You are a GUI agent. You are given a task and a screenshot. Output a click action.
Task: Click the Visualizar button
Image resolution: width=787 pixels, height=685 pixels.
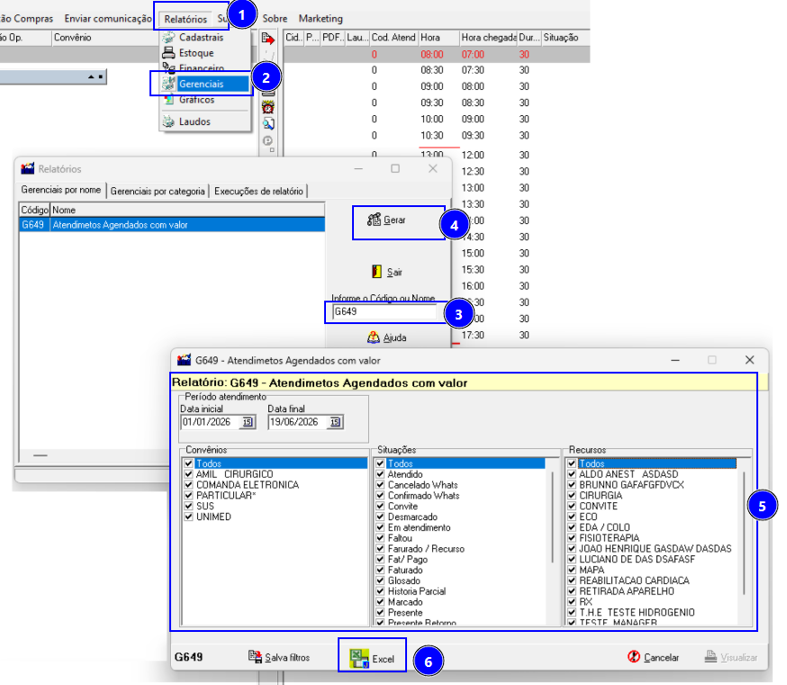point(731,657)
